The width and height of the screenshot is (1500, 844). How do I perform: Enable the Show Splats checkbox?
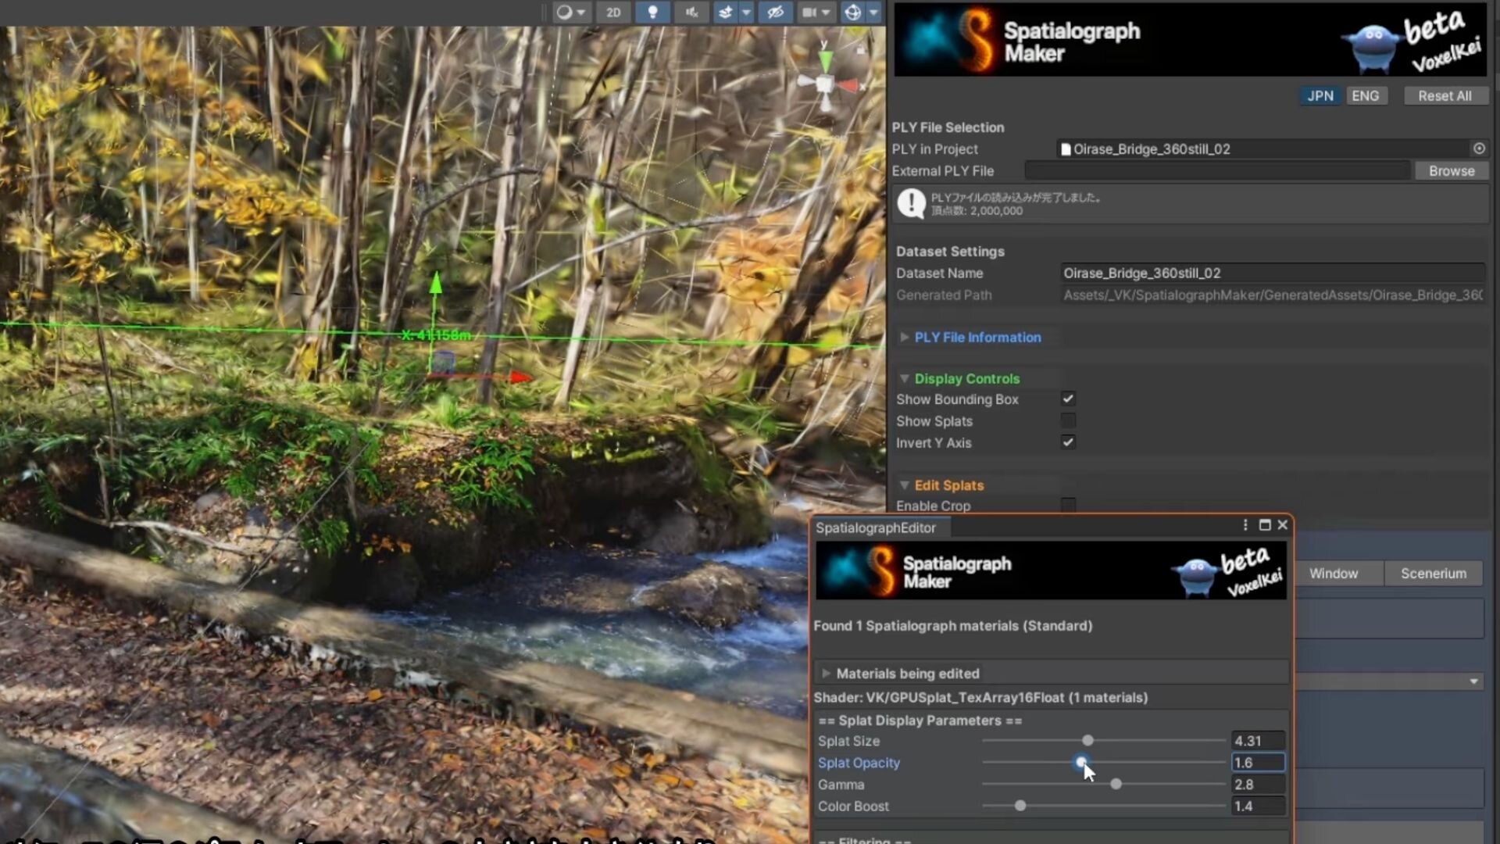1068,420
